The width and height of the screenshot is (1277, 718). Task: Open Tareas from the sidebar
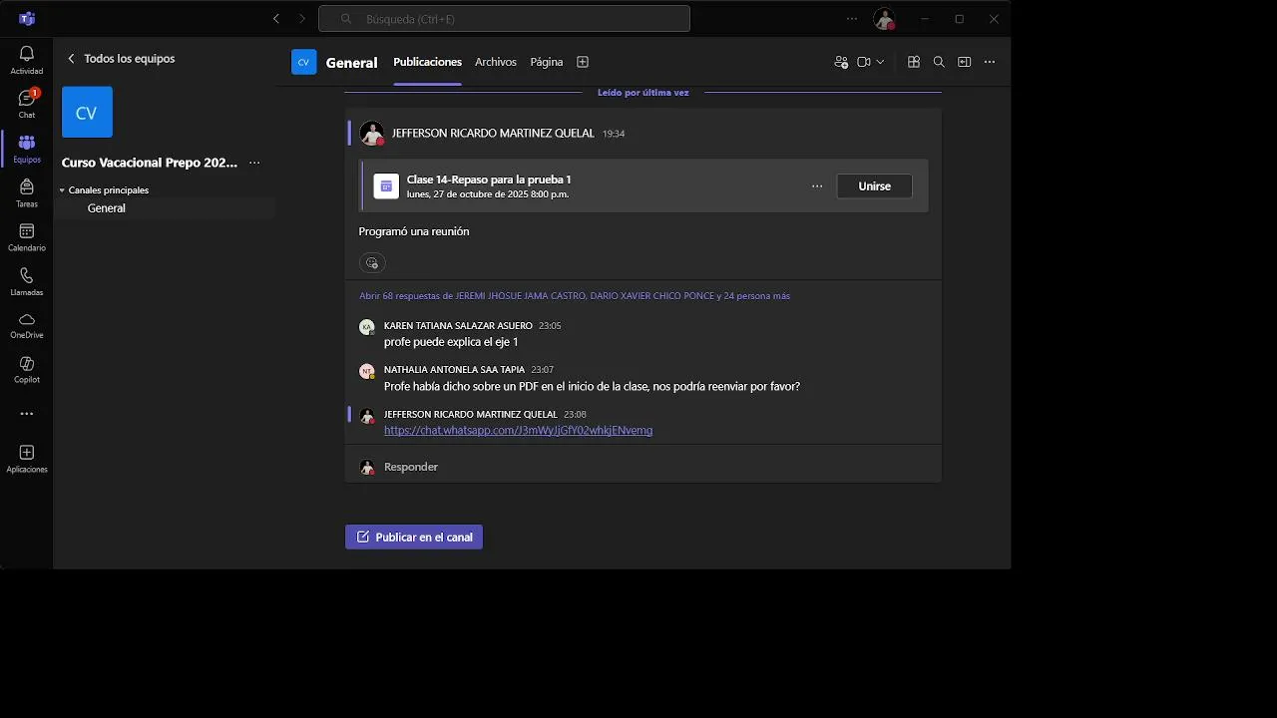pyautogui.click(x=27, y=192)
